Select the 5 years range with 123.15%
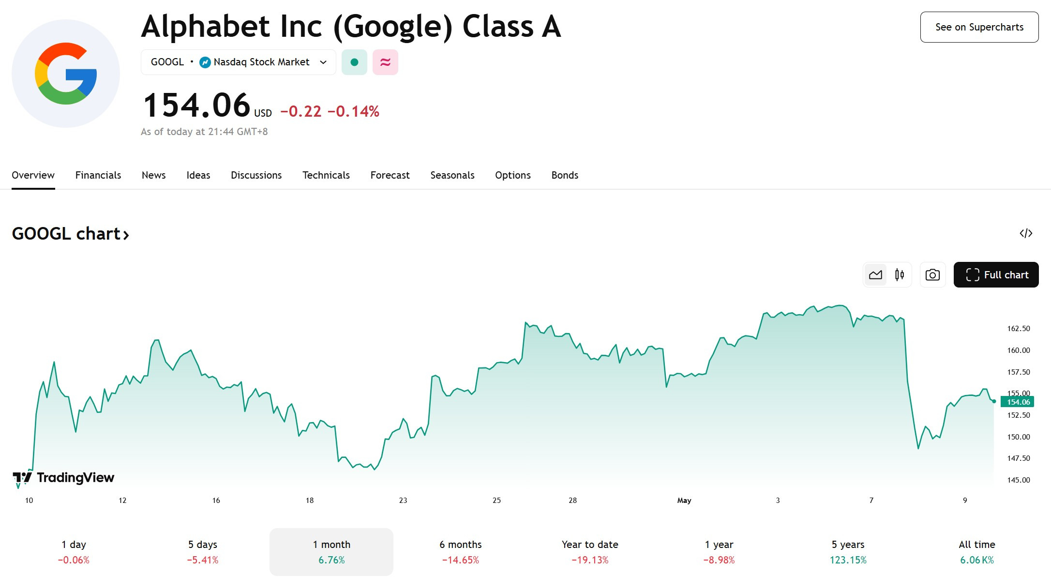This screenshot has height=577, width=1051. tap(848, 552)
